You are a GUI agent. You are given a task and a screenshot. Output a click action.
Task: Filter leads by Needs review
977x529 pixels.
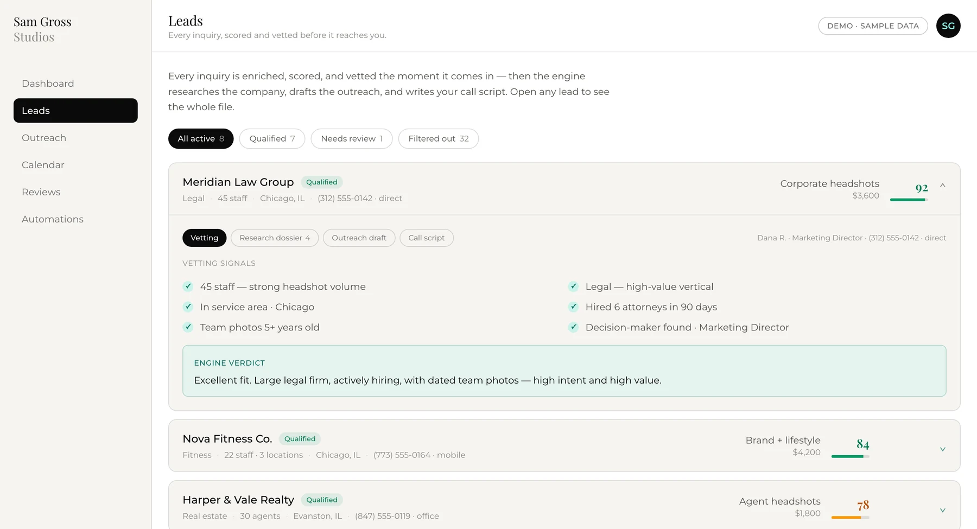[x=352, y=139]
